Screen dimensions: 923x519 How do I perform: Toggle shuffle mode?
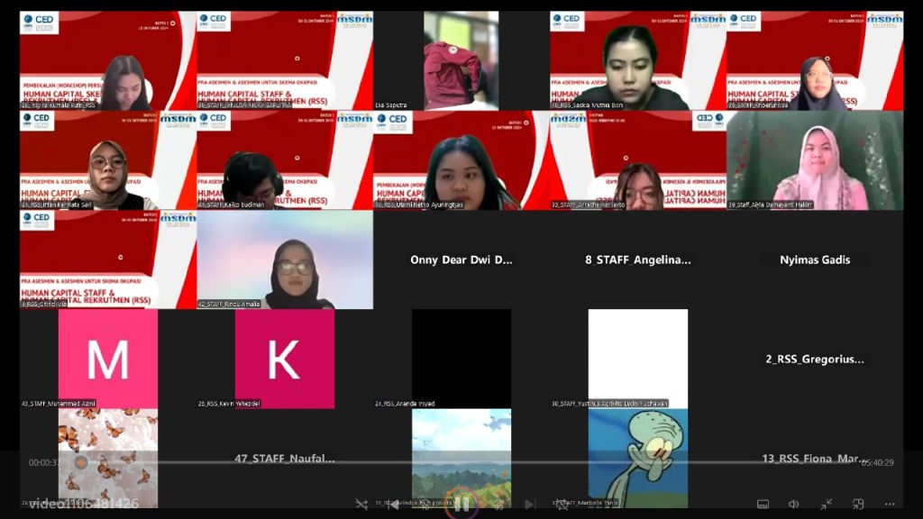pyautogui.click(x=361, y=505)
